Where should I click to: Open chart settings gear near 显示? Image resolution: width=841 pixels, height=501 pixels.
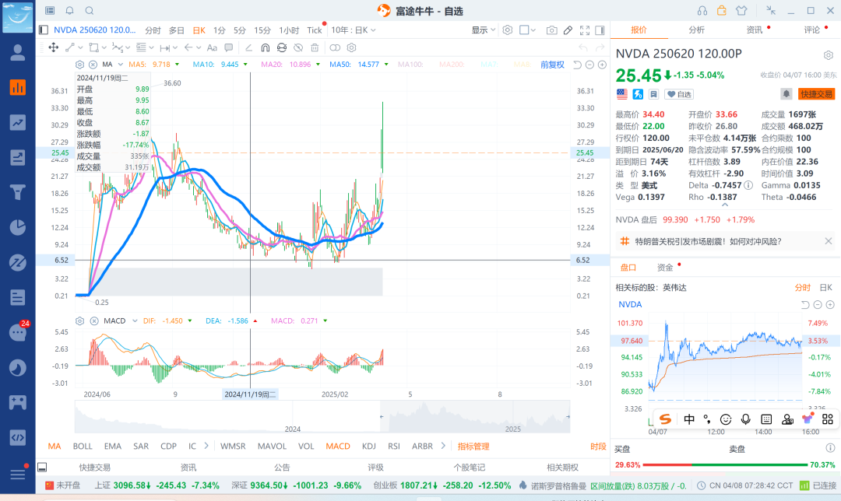508,30
